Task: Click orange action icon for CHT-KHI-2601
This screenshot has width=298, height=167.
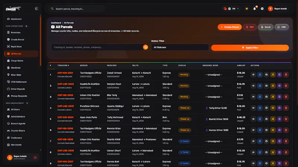Action: (273, 75)
